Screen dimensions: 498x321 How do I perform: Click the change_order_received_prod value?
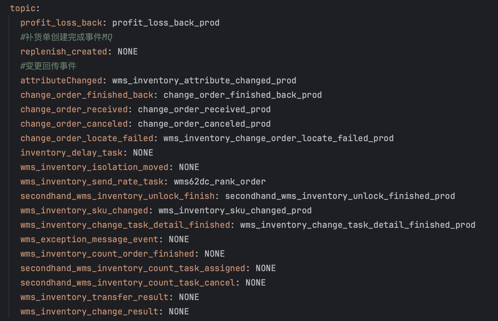tap(204, 109)
